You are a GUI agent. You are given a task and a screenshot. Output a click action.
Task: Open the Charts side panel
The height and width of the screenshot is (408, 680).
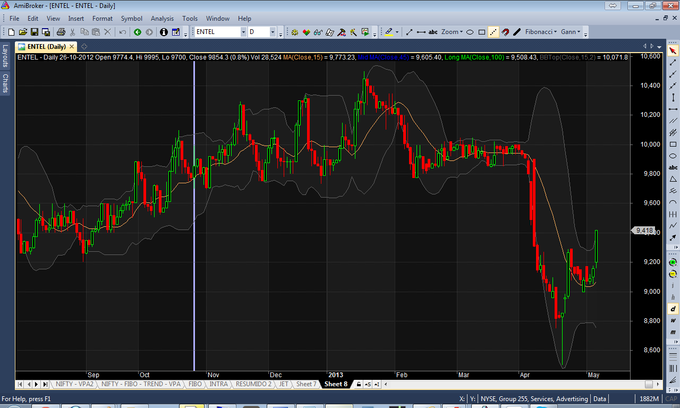[x=5, y=83]
